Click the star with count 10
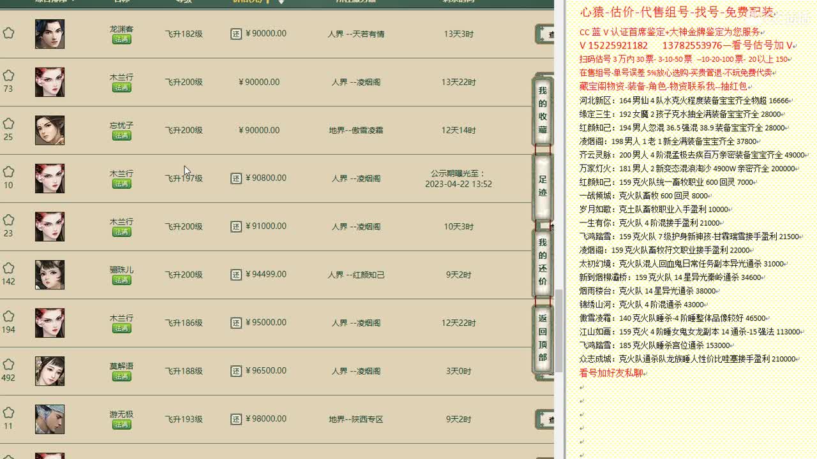This screenshot has width=817, height=459. click(8, 171)
